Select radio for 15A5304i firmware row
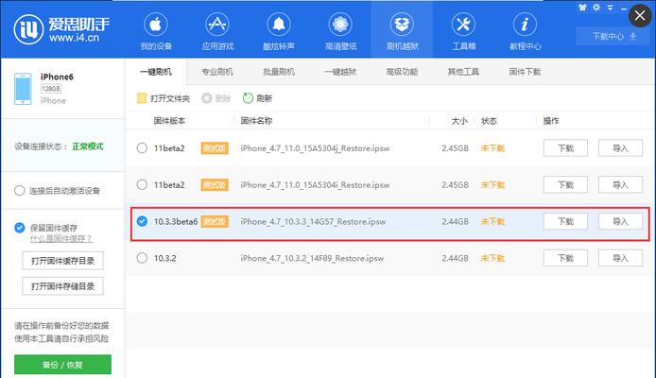 tap(142, 184)
